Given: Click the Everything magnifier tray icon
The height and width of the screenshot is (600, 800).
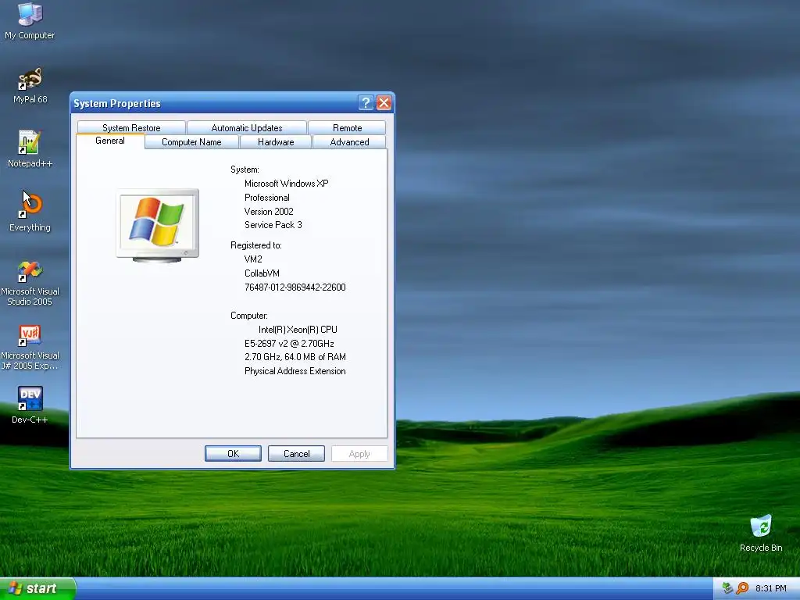Looking at the screenshot, I should click(742, 588).
